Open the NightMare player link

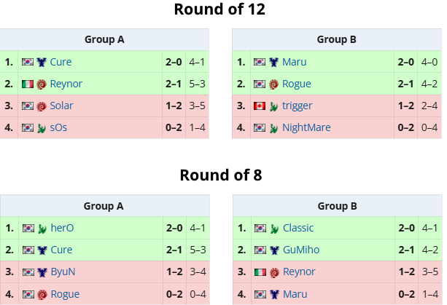pos(306,127)
